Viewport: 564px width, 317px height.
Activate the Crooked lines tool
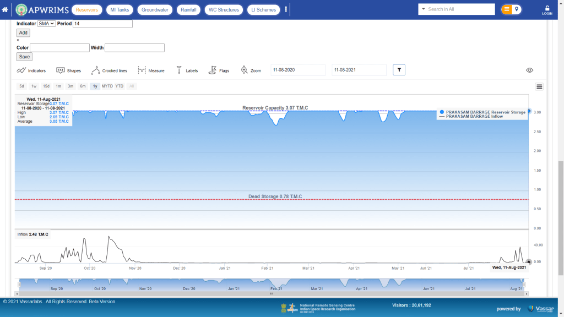pyautogui.click(x=109, y=70)
